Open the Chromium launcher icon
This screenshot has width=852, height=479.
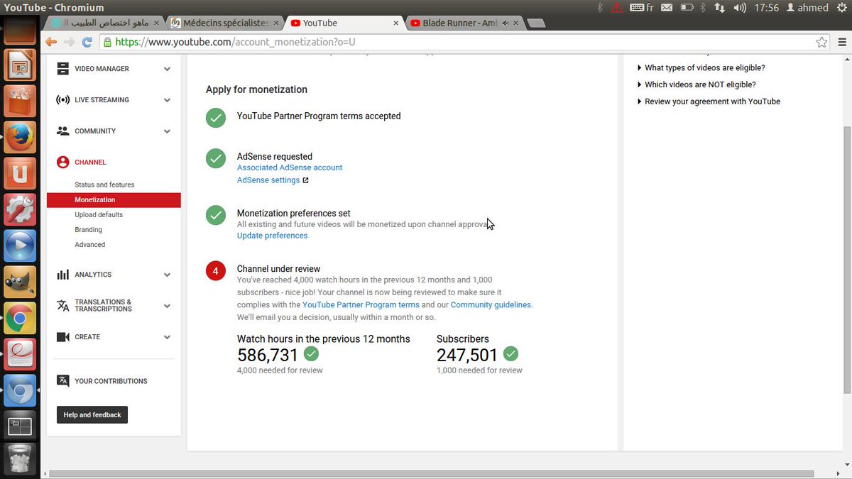tap(20, 390)
